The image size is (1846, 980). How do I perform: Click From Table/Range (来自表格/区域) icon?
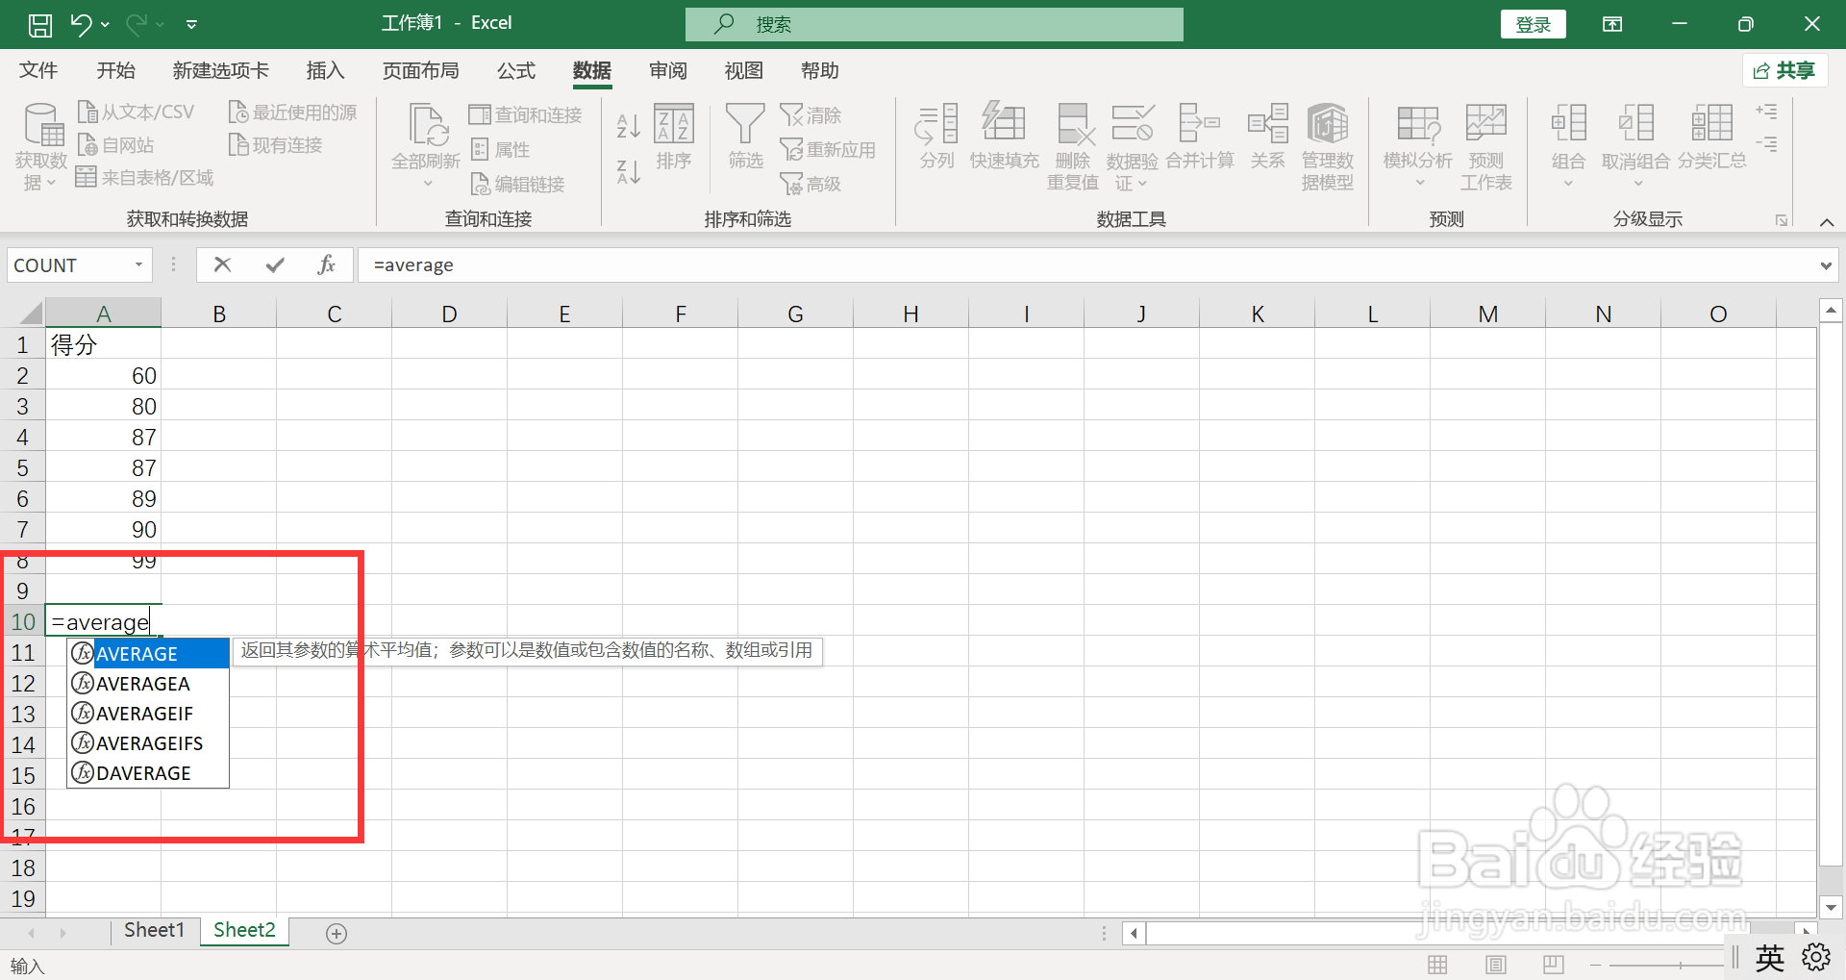87,177
